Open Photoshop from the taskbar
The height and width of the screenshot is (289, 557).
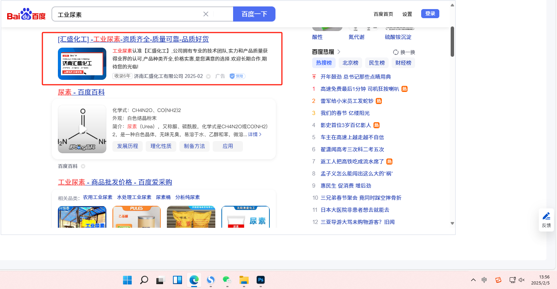click(x=260, y=280)
